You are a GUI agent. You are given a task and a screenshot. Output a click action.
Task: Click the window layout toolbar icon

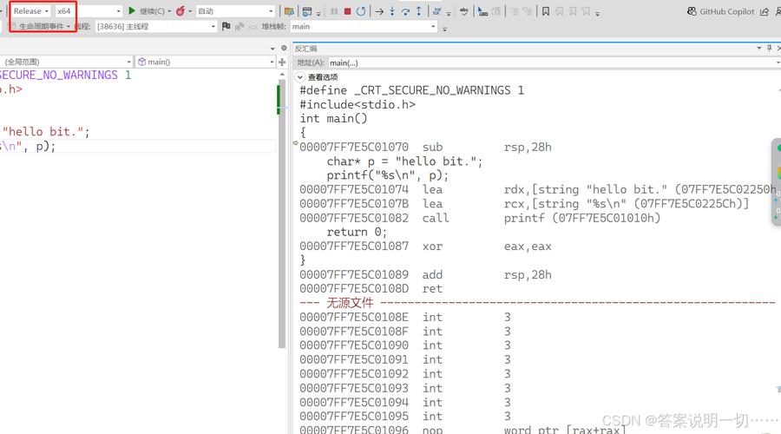(307, 11)
